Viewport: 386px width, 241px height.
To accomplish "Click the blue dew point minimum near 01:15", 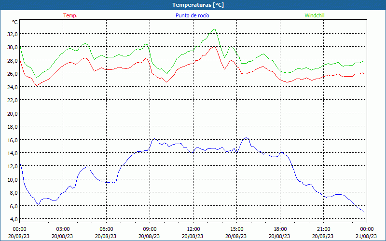I will click(x=38, y=204).
